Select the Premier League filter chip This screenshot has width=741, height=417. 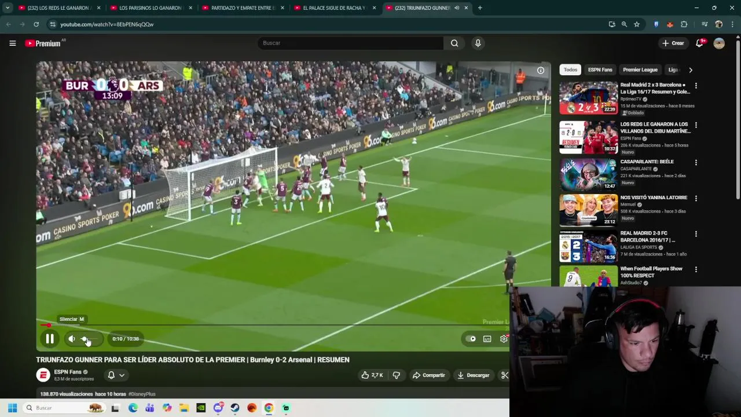click(x=640, y=69)
